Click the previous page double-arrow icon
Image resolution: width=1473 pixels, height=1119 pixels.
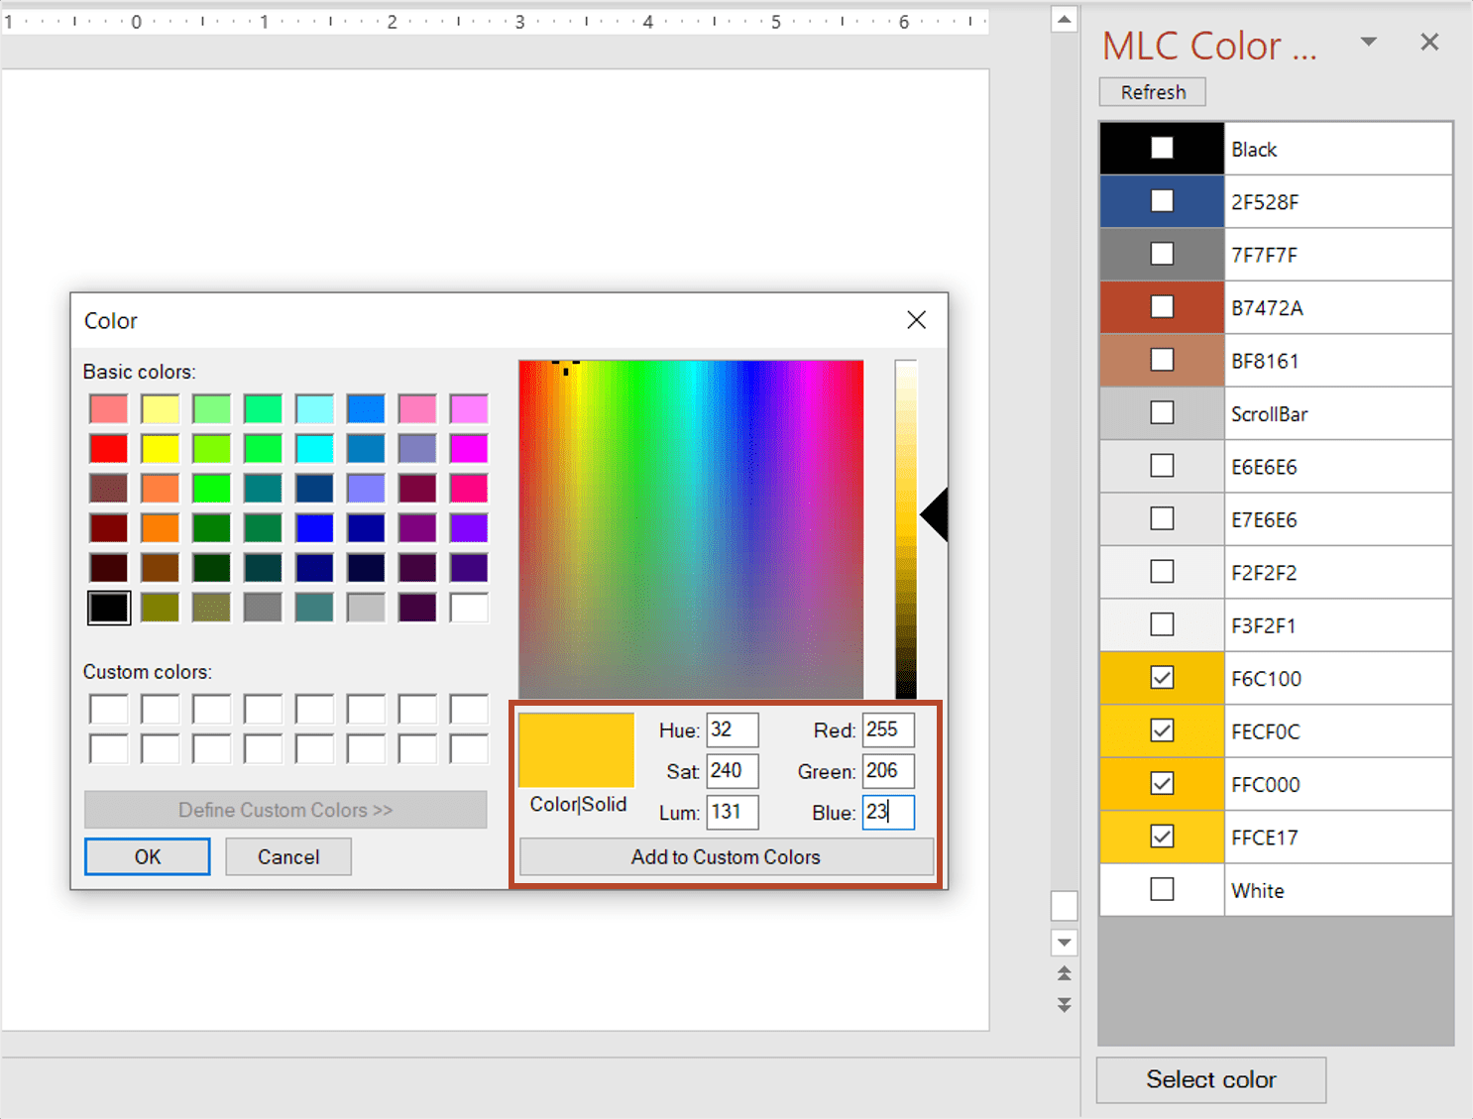click(1064, 973)
